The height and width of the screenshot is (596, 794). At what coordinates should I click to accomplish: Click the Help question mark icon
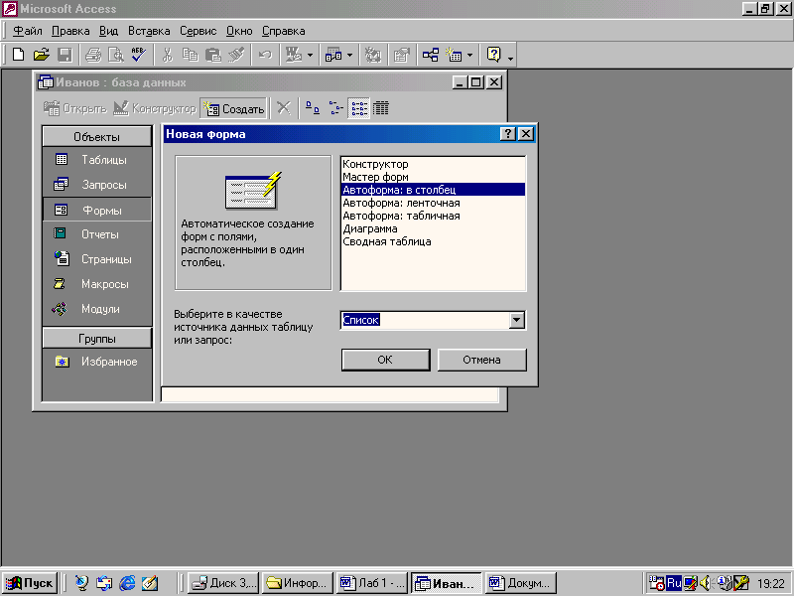[493, 55]
